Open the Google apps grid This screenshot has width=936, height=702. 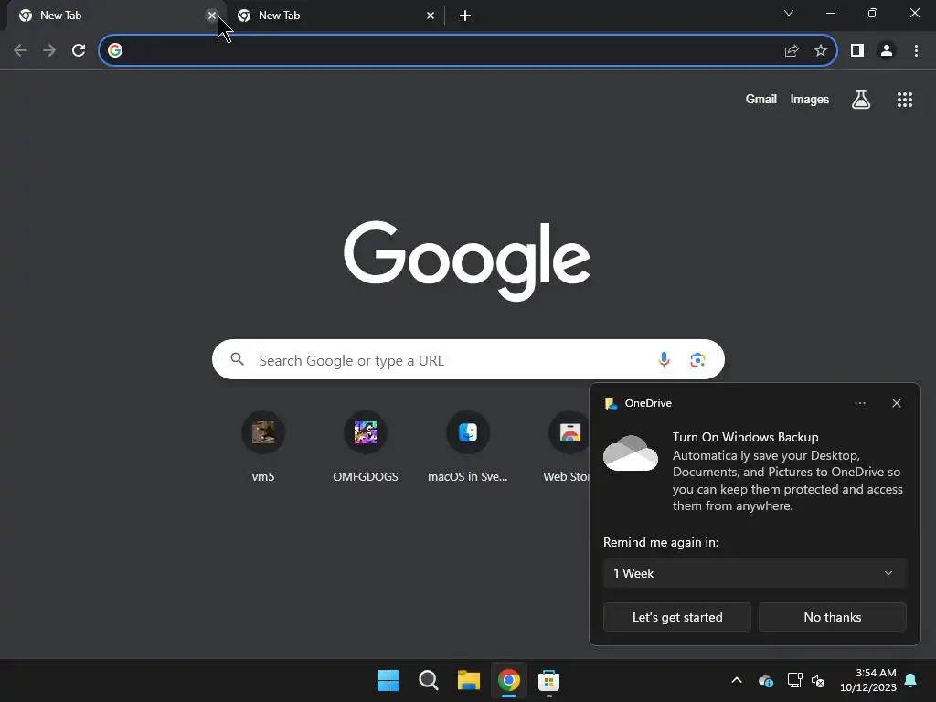pos(905,100)
